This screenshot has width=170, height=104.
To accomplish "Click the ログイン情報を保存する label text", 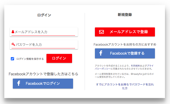I will click(30, 59).
